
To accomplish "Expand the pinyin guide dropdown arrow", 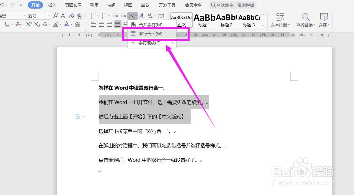I will click(x=84, y=16).
